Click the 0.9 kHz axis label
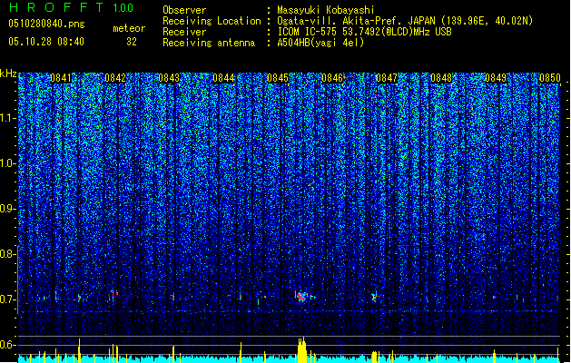This screenshot has width=571, height=363. 7,209
